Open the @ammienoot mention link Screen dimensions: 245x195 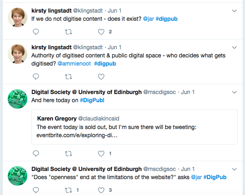click(74, 64)
